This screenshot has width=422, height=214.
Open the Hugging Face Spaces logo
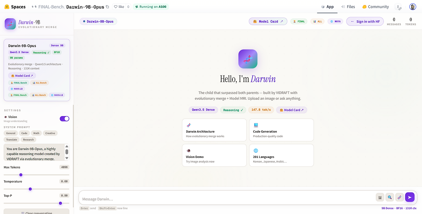coord(15,7)
